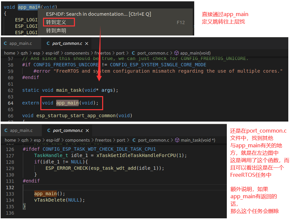292x220 pixels.
Task: Click CONFIG_ESP_SYSTEM_SINGLE_CORE_MODE on line 58
Action: pyautogui.click(x=158, y=65)
